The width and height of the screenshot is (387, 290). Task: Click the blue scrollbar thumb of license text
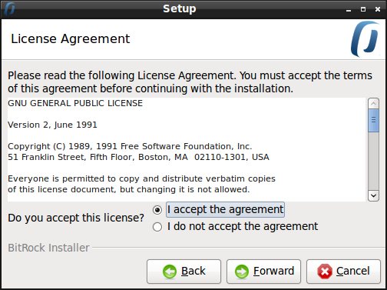[373, 121]
